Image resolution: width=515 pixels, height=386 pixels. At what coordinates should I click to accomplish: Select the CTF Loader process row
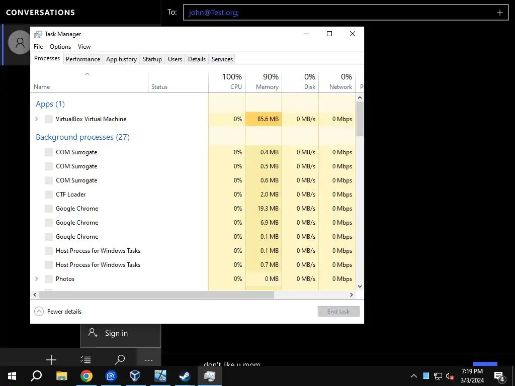193,195
